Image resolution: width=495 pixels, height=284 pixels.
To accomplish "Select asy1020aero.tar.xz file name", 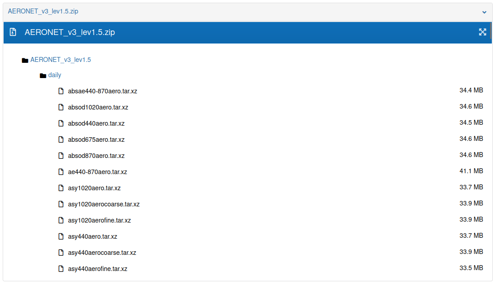I will (94, 188).
